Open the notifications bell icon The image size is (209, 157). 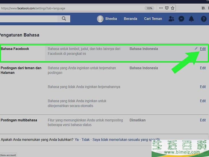(x=191, y=19)
